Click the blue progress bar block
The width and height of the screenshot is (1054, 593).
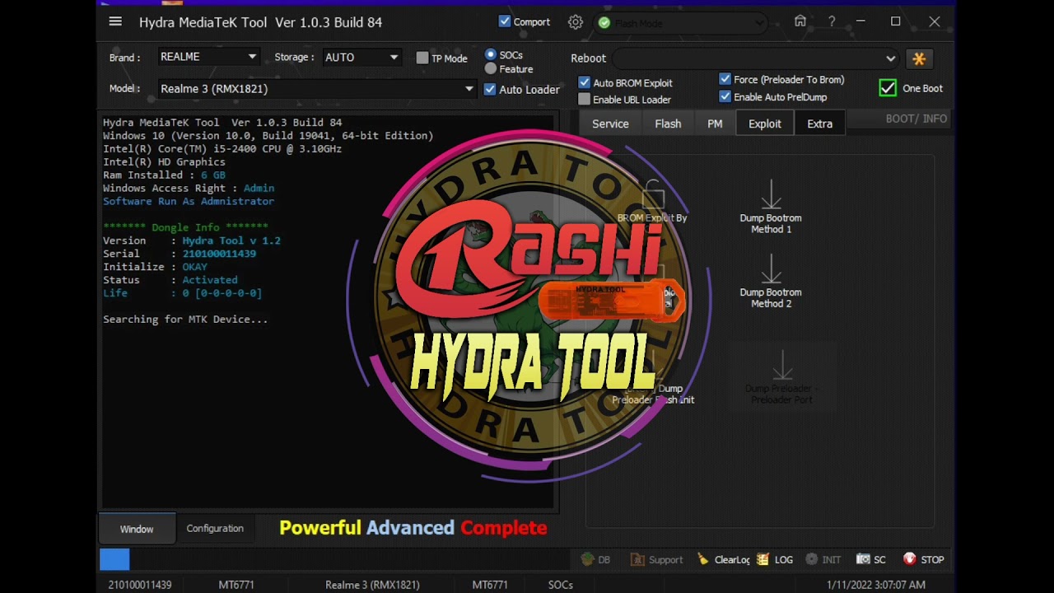(x=114, y=559)
